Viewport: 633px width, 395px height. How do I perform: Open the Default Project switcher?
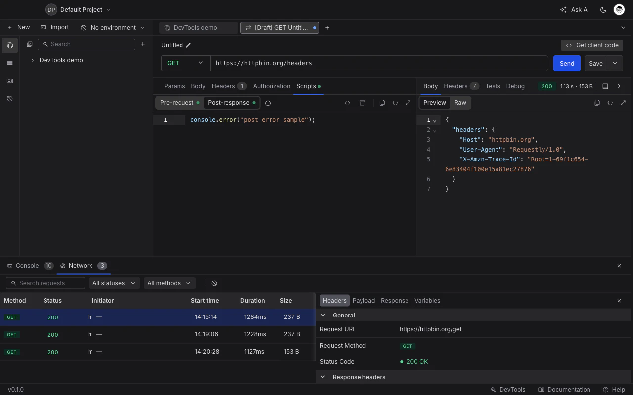[x=79, y=9]
